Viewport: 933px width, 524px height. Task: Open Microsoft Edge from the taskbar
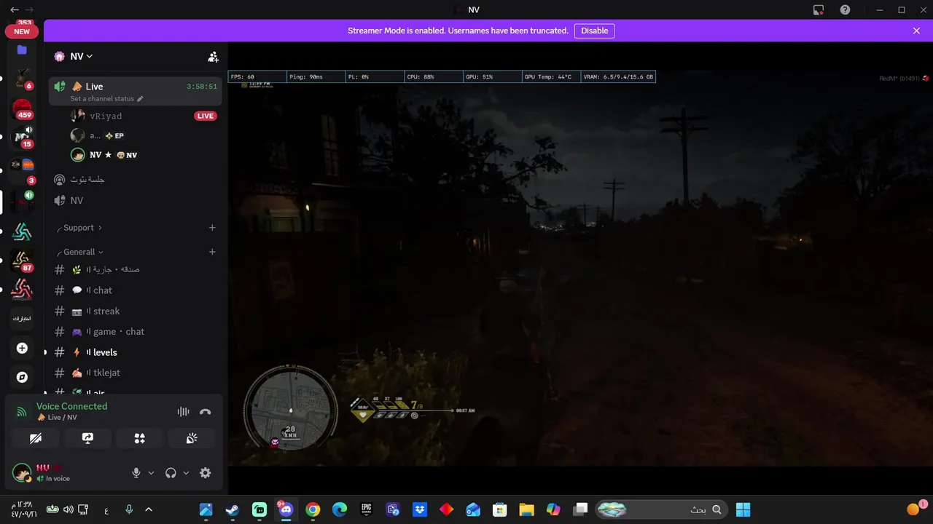tap(340, 509)
